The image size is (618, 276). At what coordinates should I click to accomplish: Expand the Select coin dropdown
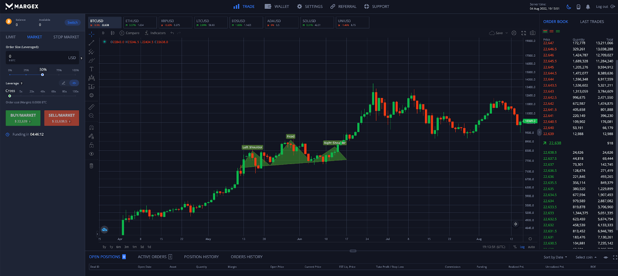click(586, 257)
